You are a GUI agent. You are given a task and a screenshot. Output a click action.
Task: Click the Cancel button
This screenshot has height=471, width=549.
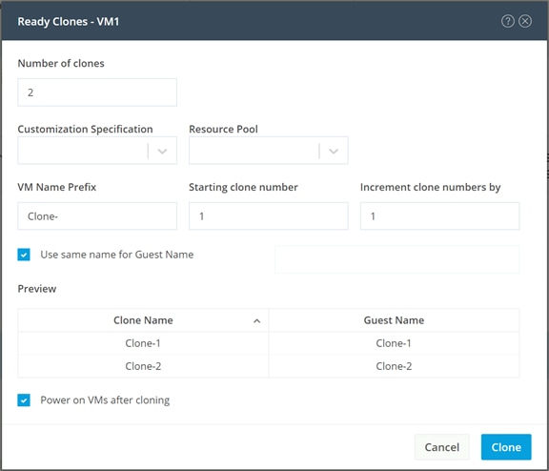pyautogui.click(x=442, y=447)
